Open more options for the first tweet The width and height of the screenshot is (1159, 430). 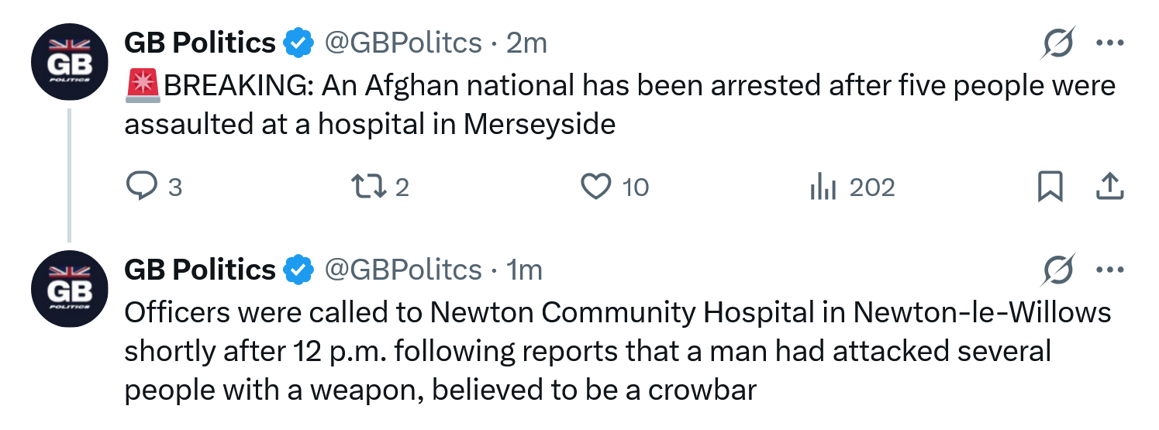pyautogui.click(x=1109, y=43)
